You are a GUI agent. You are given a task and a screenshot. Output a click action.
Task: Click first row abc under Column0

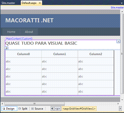tap(8, 61)
